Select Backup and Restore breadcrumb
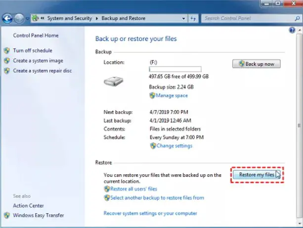Image resolution: width=303 pixels, height=228 pixels. [123, 18]
